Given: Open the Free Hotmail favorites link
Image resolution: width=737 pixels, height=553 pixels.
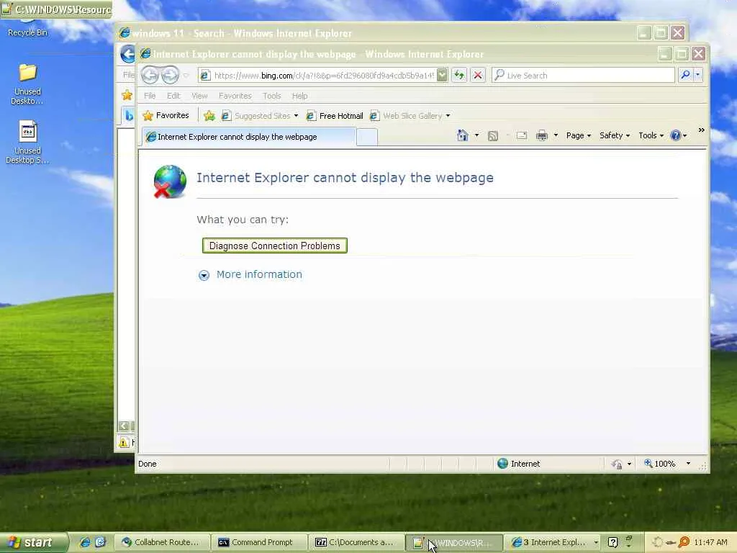Looking at the screenshot, I should (335, 116).
